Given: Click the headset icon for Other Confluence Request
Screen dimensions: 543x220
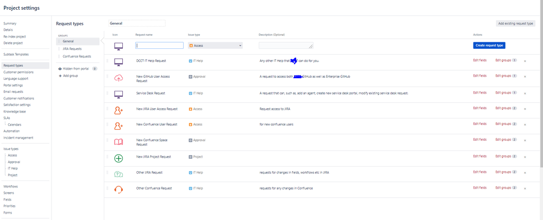Looking at the screenshot, I should (x=118, y=188).
